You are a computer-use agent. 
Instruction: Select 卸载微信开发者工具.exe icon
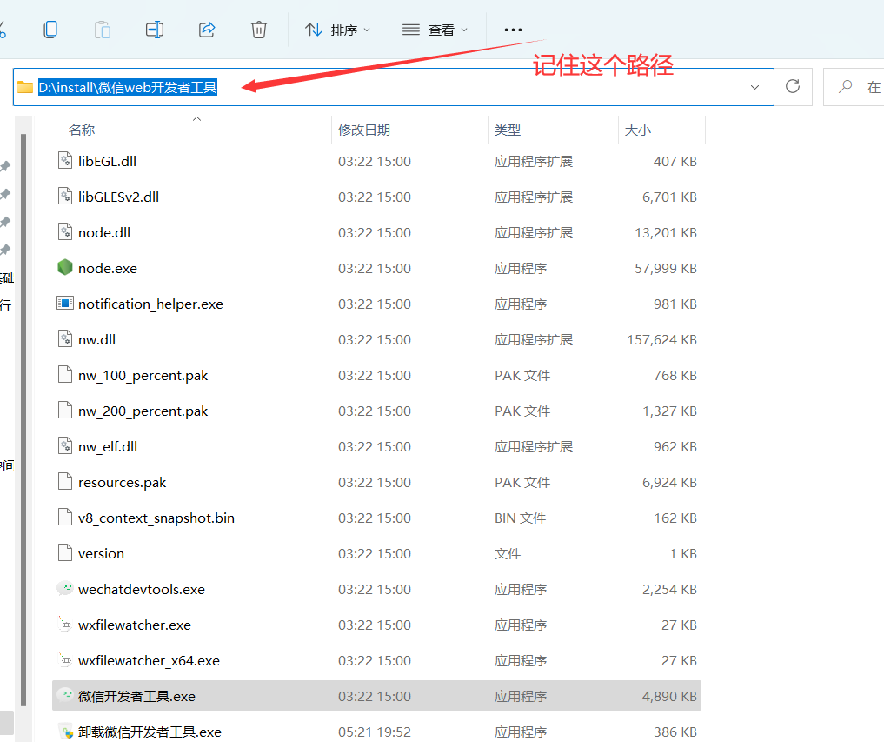coord(65,732)
